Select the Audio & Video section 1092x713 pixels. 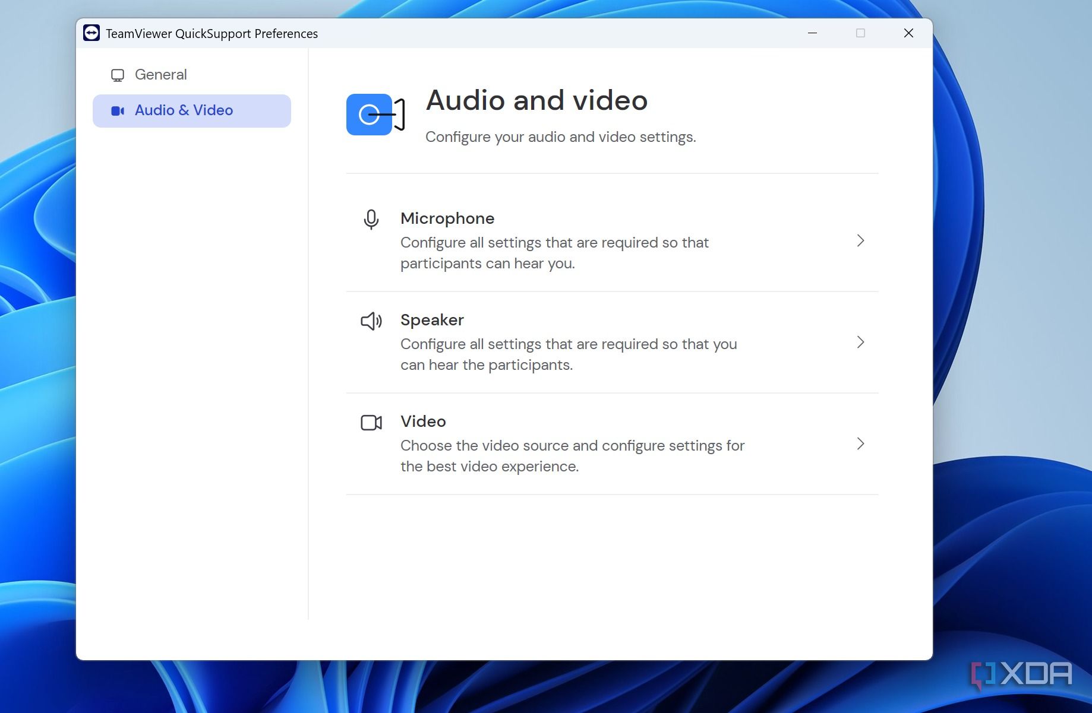(x=184, y=110)
